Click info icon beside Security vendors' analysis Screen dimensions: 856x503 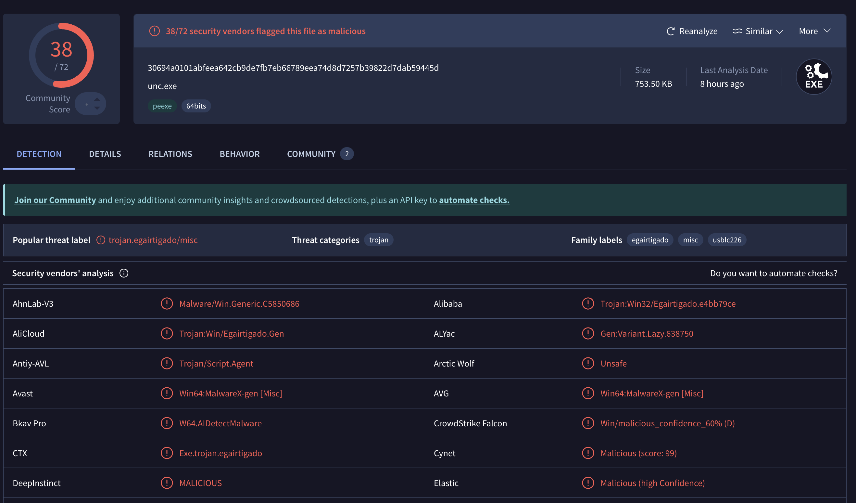click(x=124, y=273)
